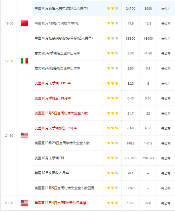This screenshot has width=175, height=212.
Task: Click the 23:30 time cell
Action: click(9, 203)
